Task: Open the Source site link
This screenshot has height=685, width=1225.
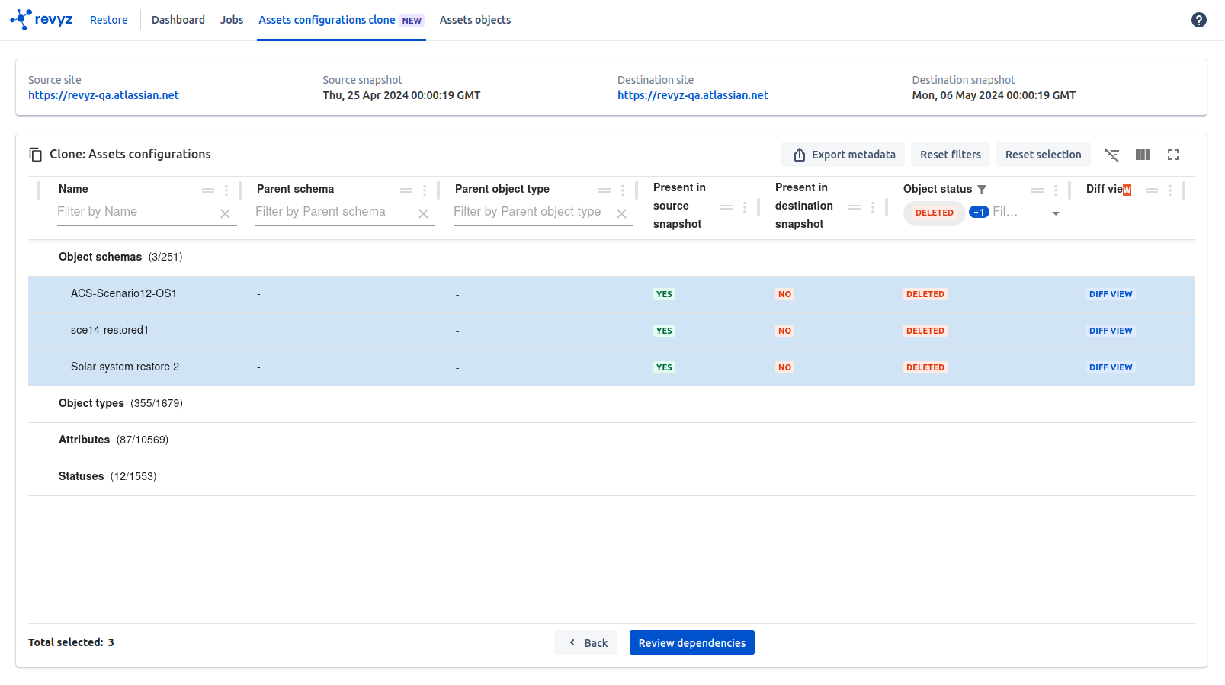Action: tap(104, 95)
